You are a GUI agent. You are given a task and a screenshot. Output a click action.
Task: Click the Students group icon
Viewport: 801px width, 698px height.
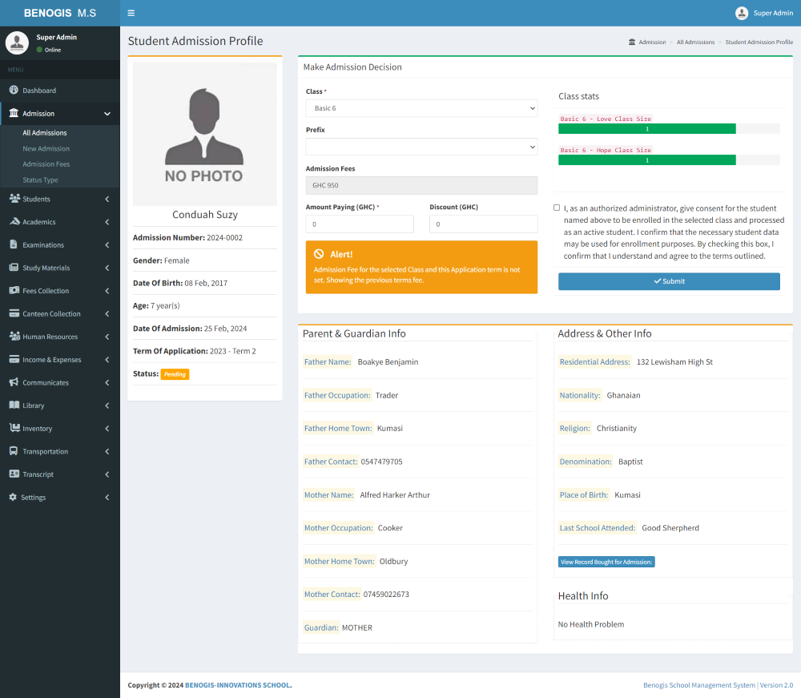(14, 199)
